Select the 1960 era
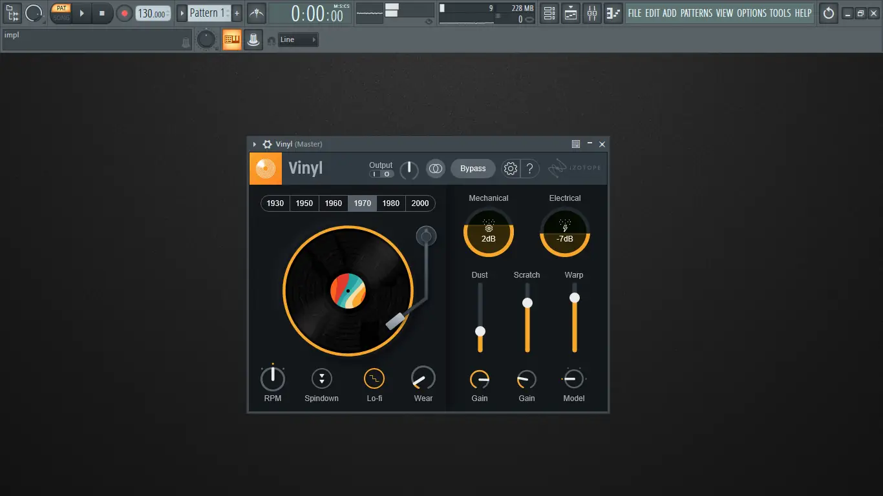The image size is (883, 496). (334, 203)
